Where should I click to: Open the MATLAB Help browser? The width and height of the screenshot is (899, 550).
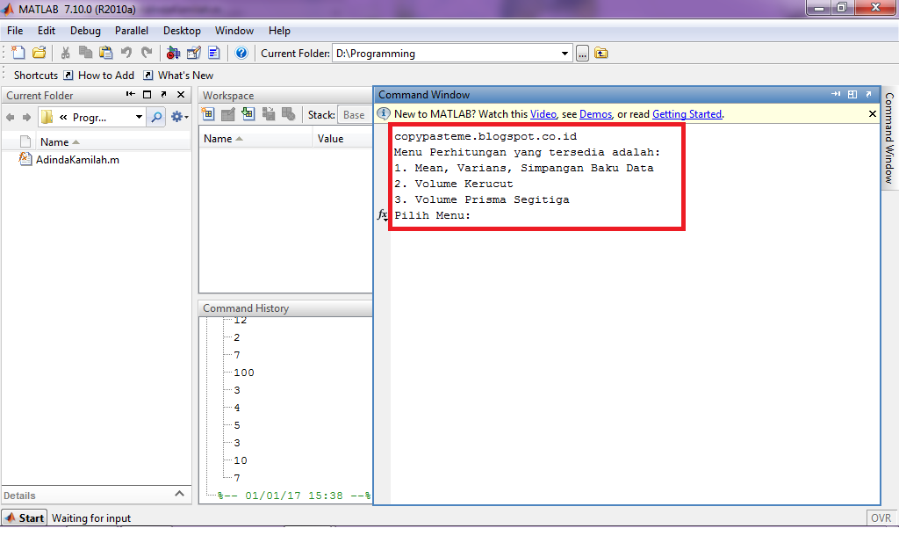pos(241,53)
